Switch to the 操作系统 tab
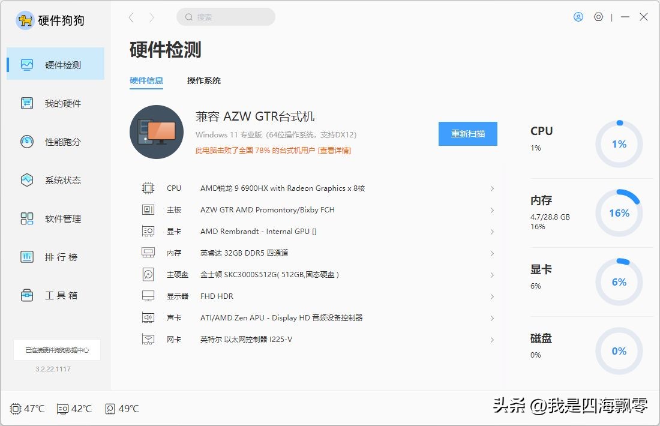The image size is (660, 426). [204, 80]
